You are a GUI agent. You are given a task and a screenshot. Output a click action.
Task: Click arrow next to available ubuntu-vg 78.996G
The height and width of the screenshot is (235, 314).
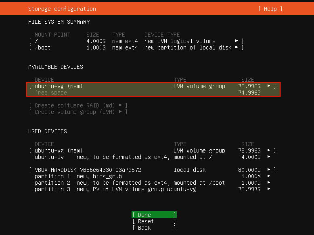tap(269, 86)
